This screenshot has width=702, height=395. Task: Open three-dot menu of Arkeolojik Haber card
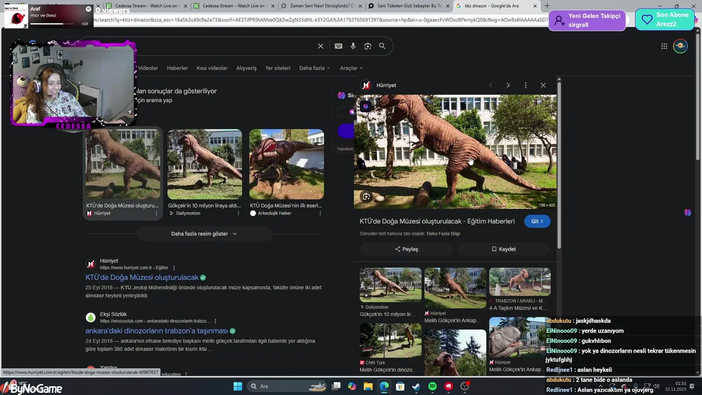pyautogui.click(x=320, y=213)
